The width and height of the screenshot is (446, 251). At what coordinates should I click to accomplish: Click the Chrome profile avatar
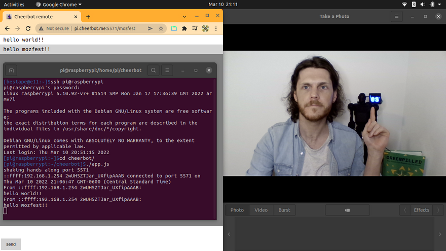point(206,29)
